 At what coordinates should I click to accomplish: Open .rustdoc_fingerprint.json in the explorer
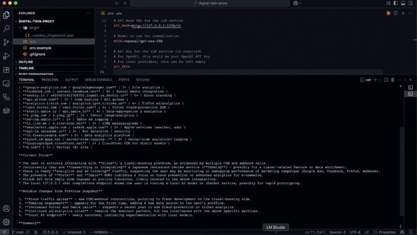click(x=52, y=35)
